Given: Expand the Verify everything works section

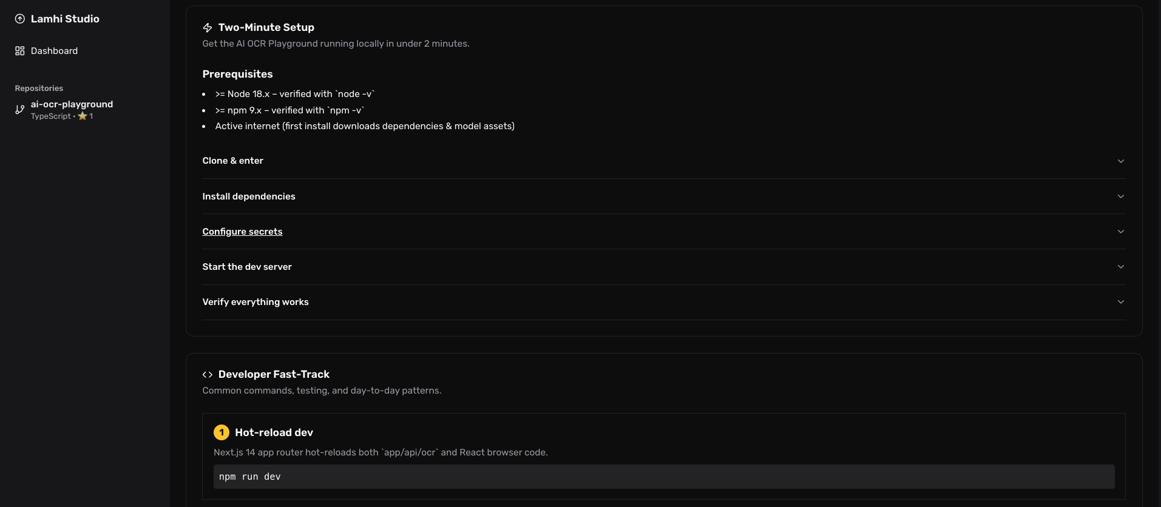Looking at the screenshot, I should point(1120,301).
